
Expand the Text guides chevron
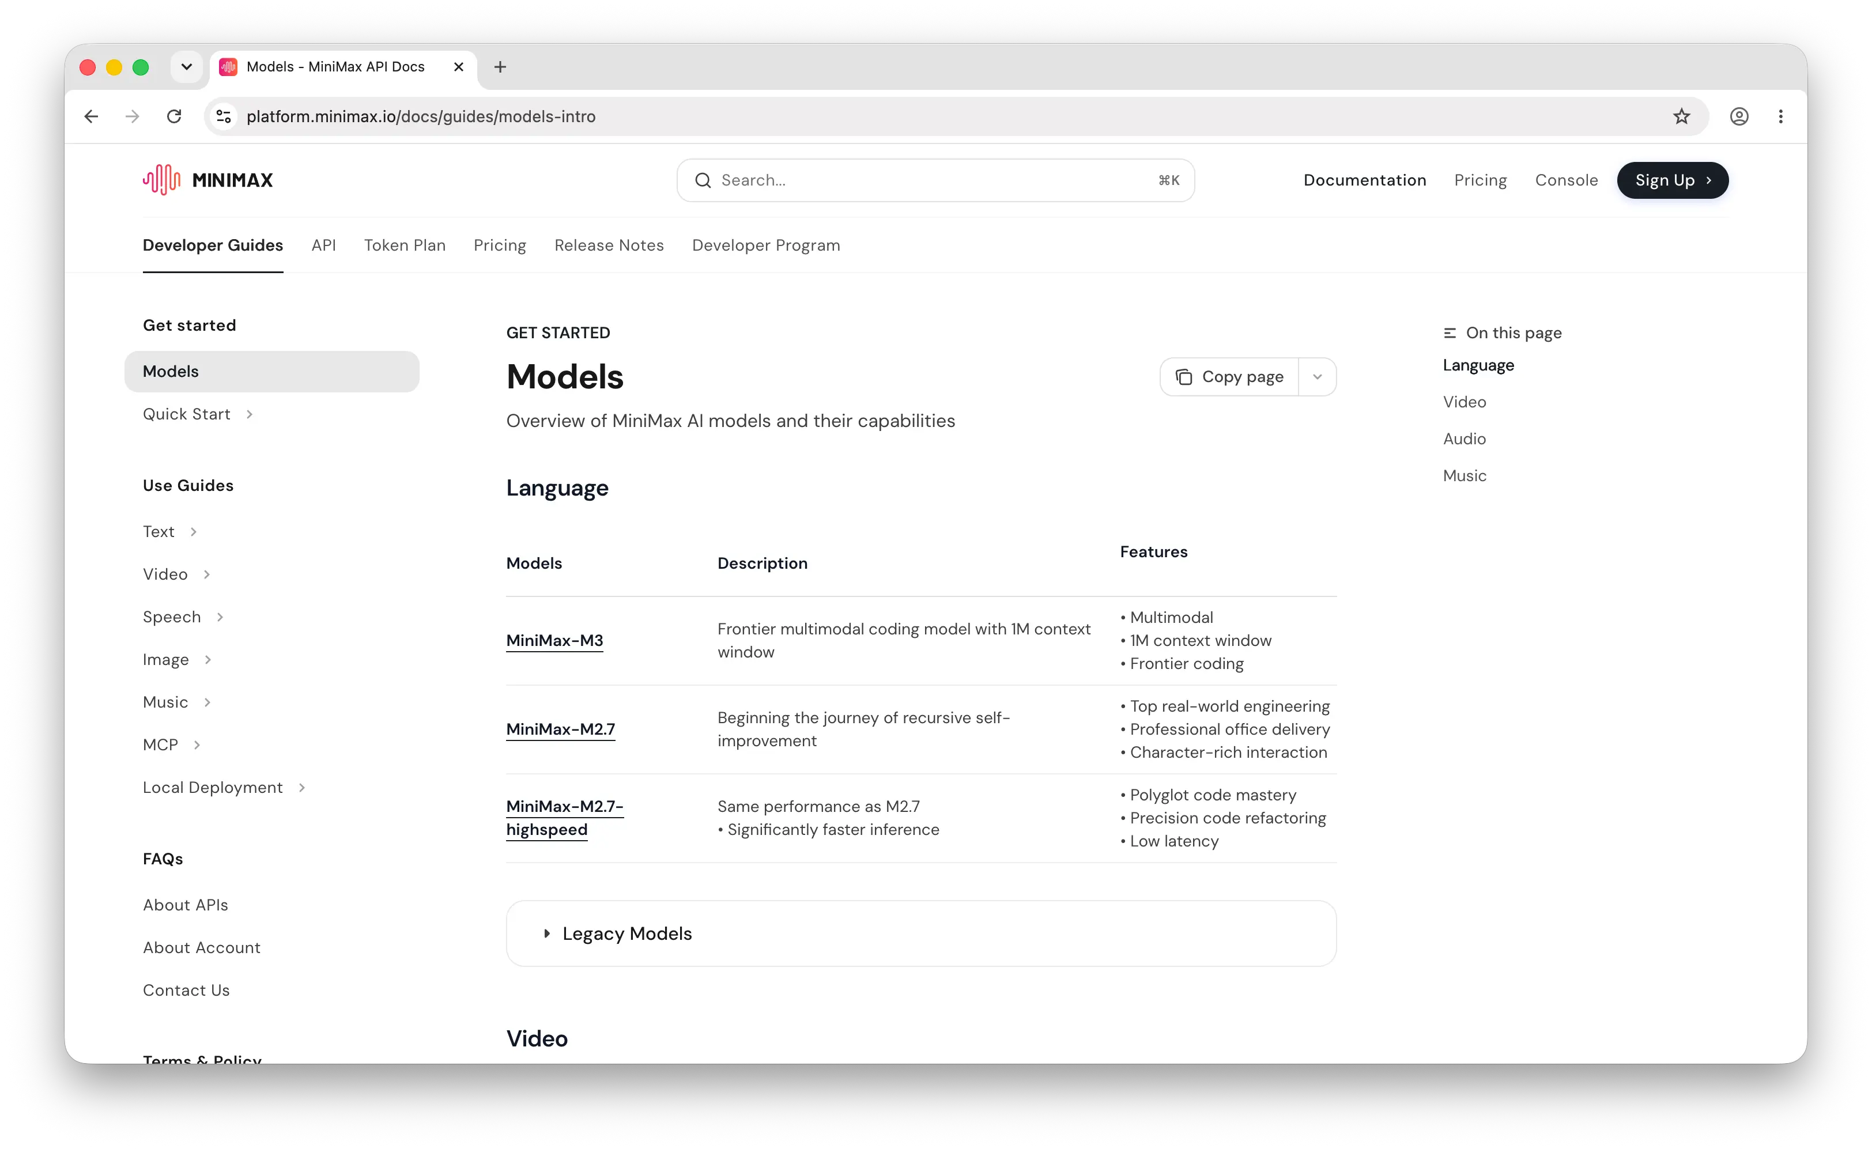point(193,532)
